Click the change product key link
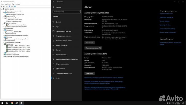Image resolution: width=186 pixels, height=105 pixels. click(104, 78)
